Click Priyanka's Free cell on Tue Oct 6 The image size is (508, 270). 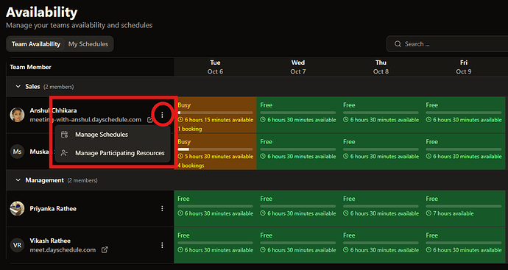click(x=215, y=208)
